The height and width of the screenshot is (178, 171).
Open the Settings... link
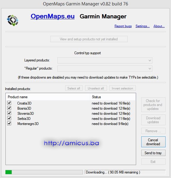(x=142, y=26)
